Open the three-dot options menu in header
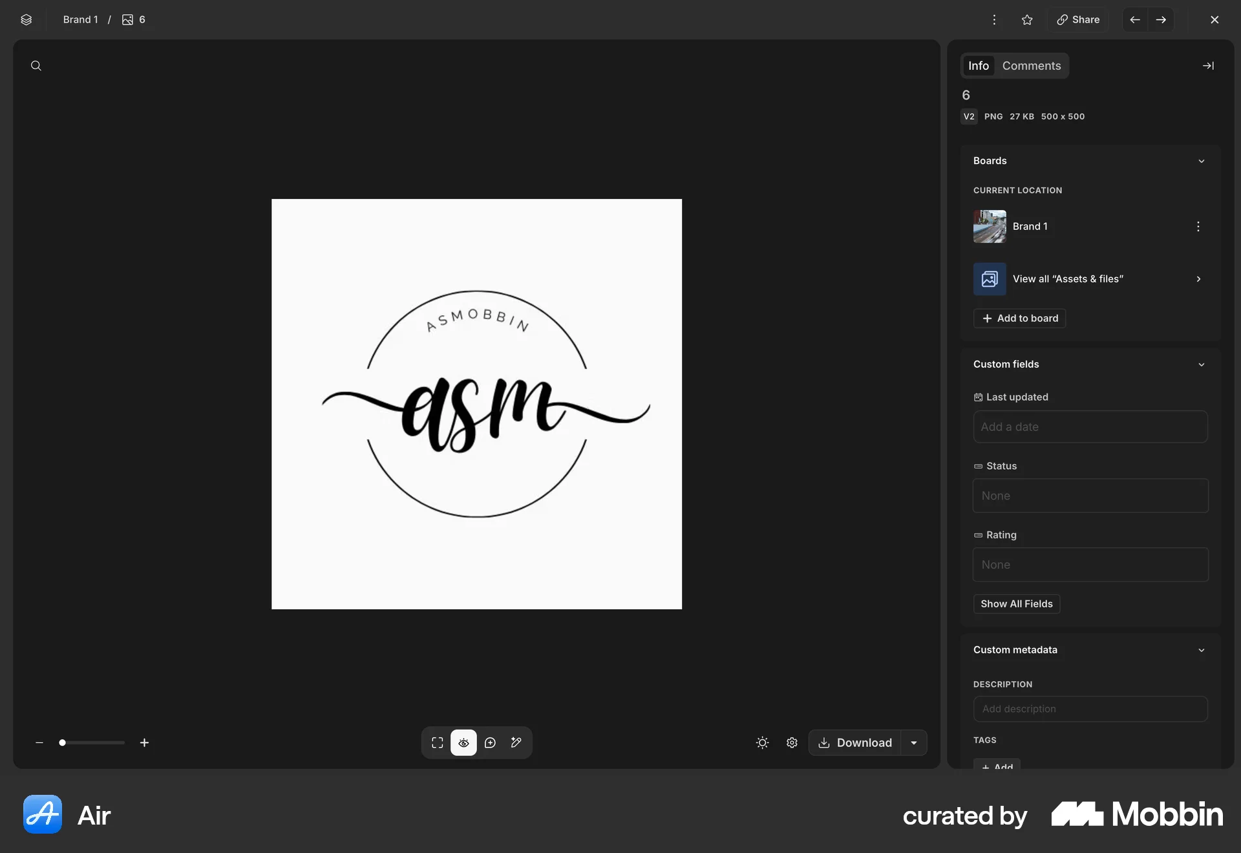The image size is (1241, 853). (x=994, y=19)
